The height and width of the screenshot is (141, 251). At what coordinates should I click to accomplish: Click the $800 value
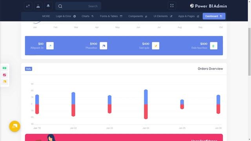[204, 44]
